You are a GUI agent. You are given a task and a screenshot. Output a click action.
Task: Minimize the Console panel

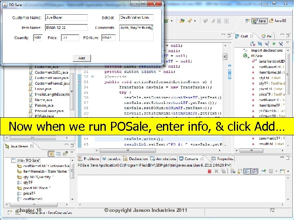[282, 158]
